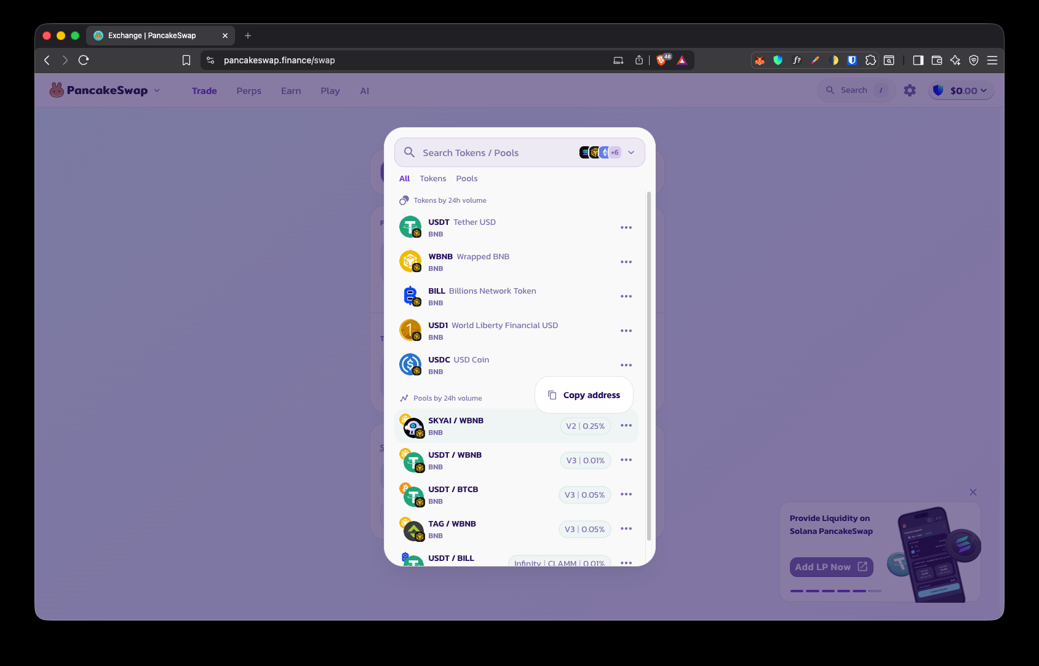Viewport: 1039px width, 666px height.
Task: Click the BILL token icon
Action: coord(410,296)
